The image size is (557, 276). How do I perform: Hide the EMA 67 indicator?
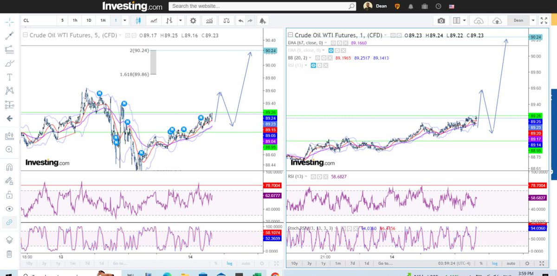(334, 43)
